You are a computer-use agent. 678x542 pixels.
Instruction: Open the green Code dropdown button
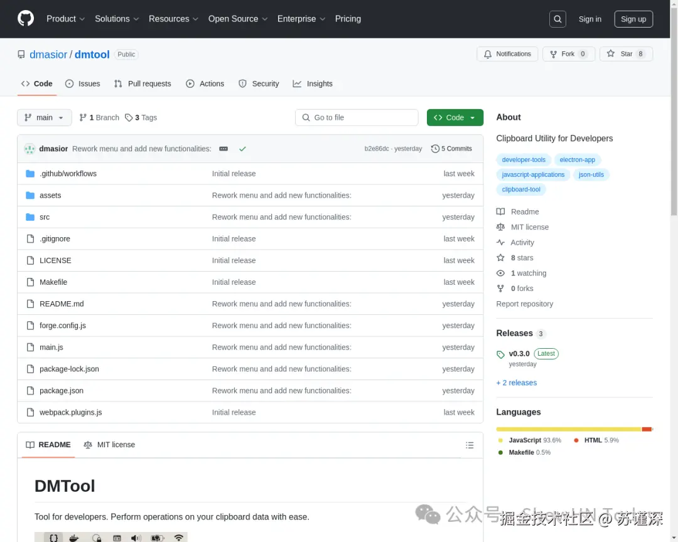455,117
